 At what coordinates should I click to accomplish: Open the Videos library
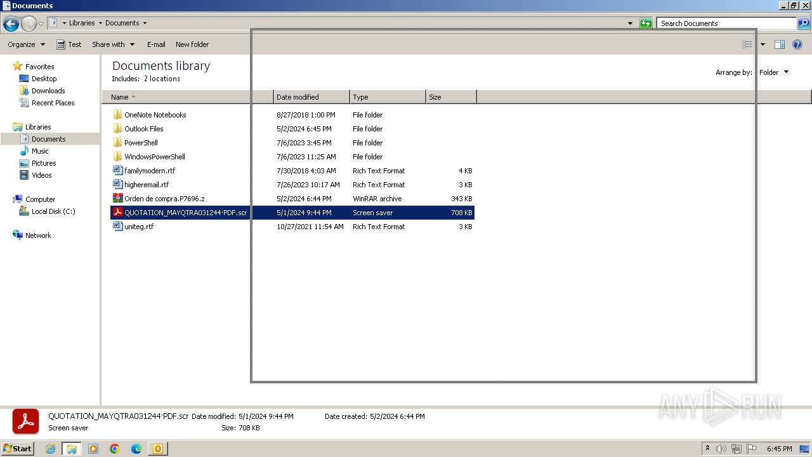tap(42, 175)
